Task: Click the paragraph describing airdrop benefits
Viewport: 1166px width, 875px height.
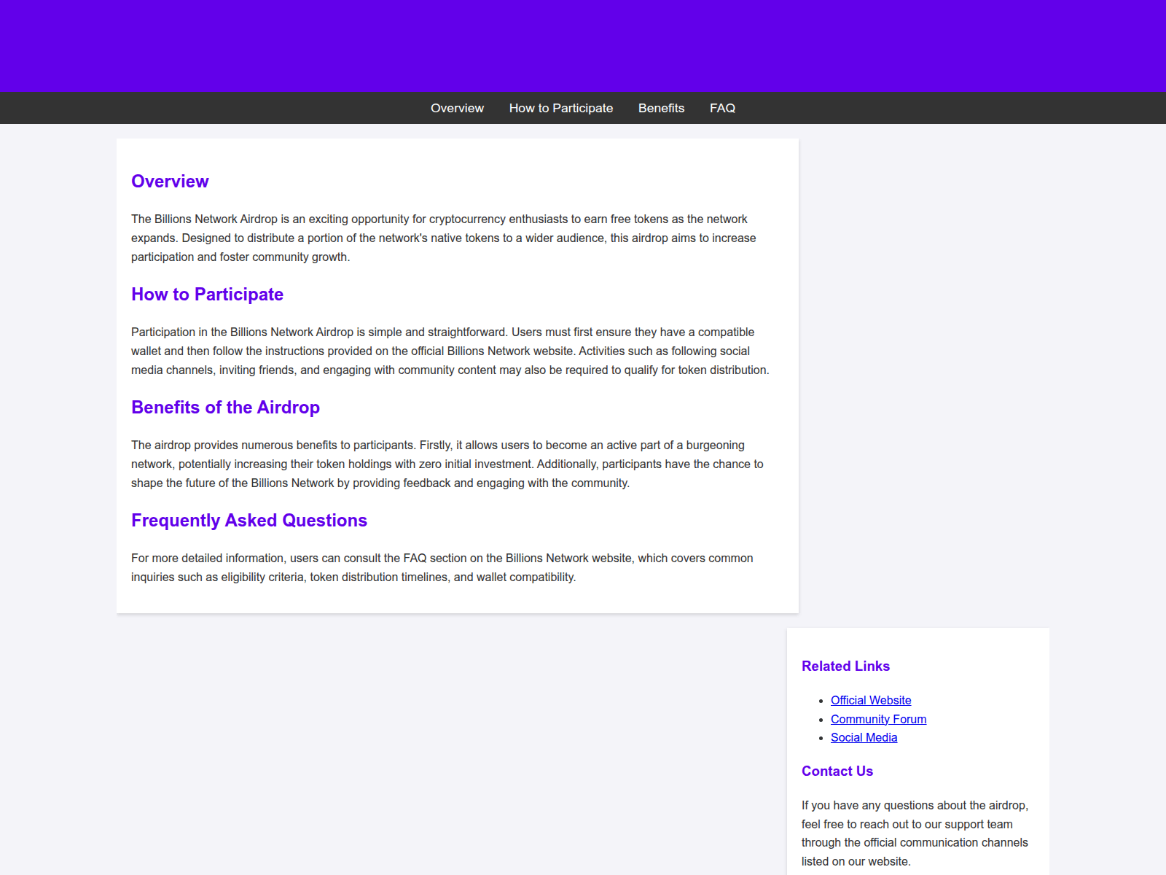Action: click(x=447, y=464)
